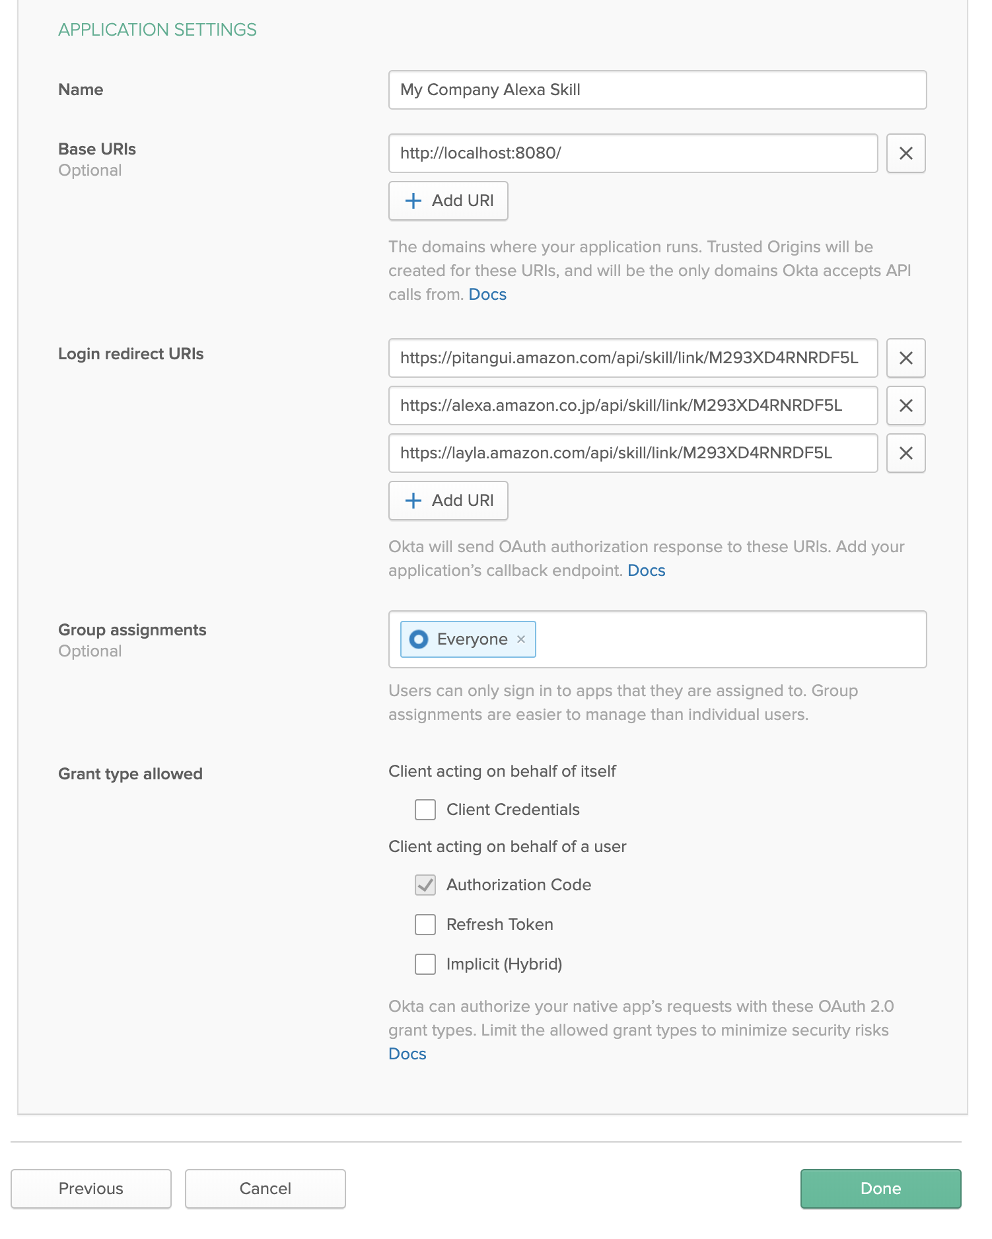Open Docs link about OAuth grant types
The image size is (992, 1239).
point(407,1054)
